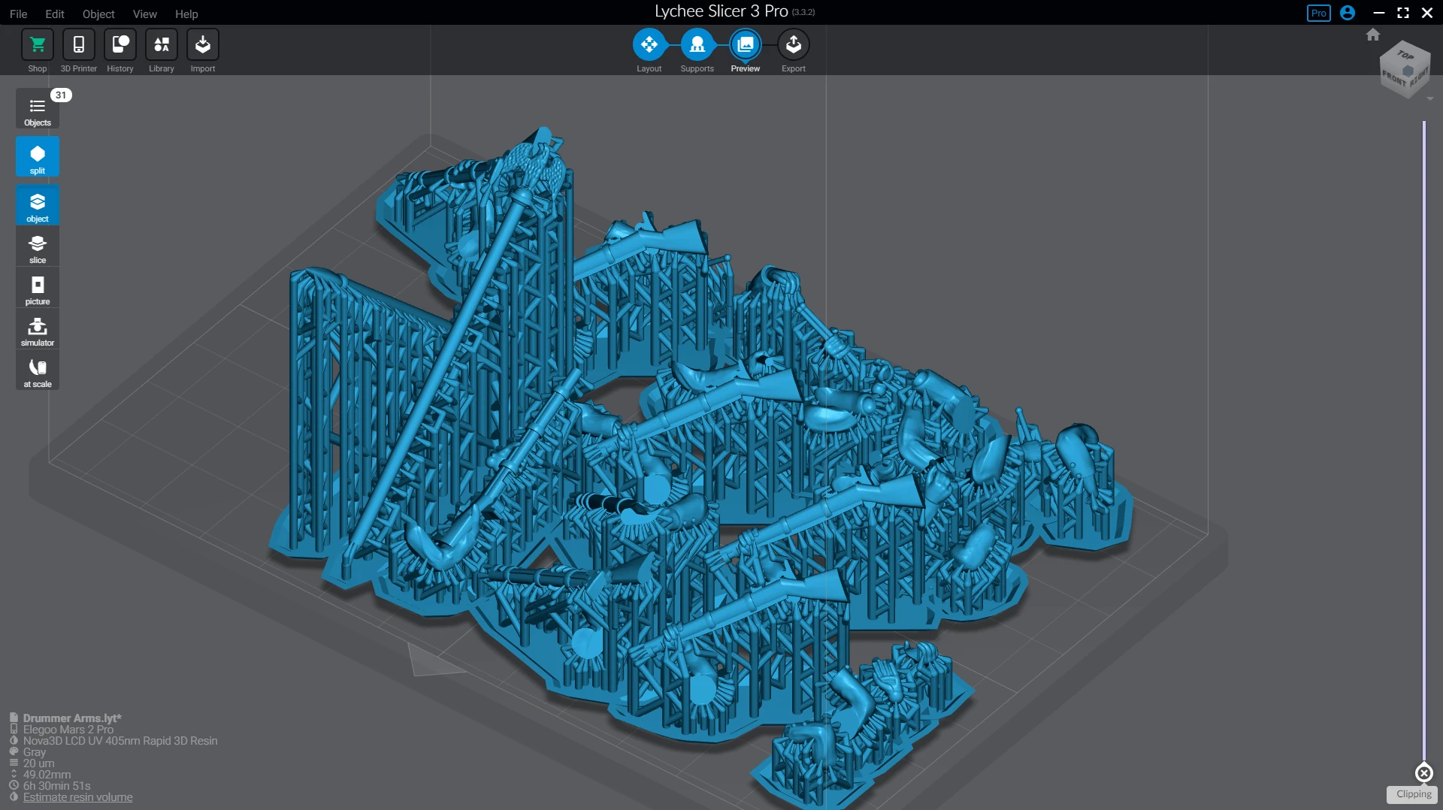
Task: Open the user account icon
Action: [1348, 13]
